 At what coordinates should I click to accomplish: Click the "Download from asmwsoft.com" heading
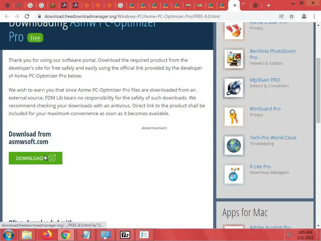click(x=30, y=138)
